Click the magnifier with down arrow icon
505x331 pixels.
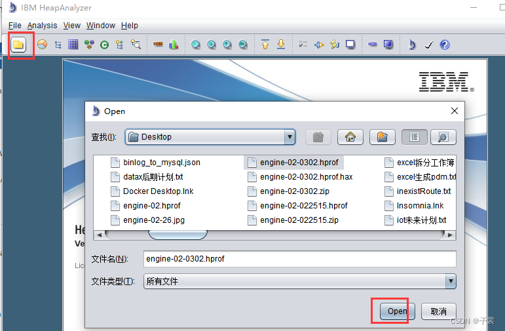point(212,45)
